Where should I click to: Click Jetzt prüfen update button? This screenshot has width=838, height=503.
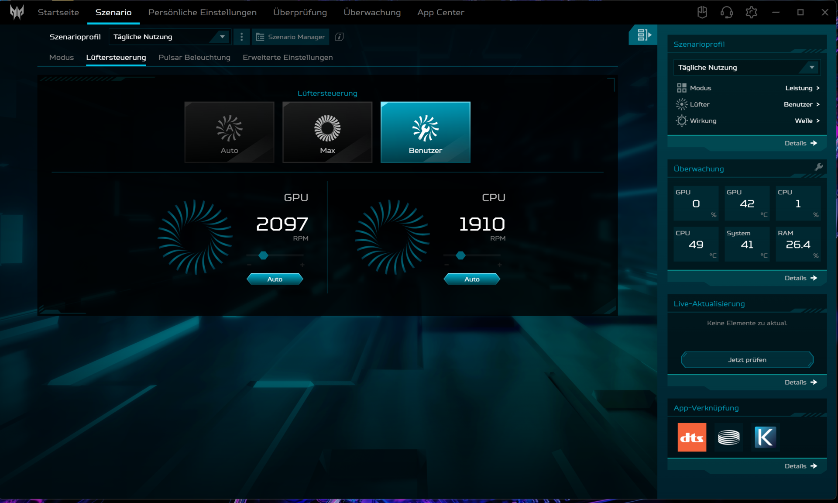(747, 360)
